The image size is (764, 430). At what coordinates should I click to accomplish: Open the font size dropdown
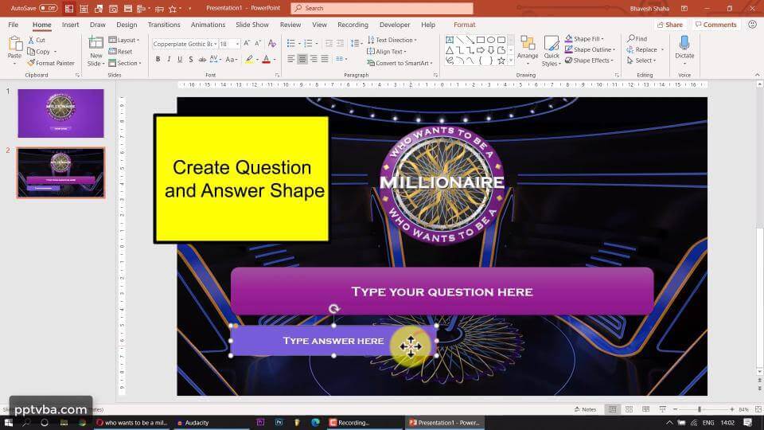point(237,44)
